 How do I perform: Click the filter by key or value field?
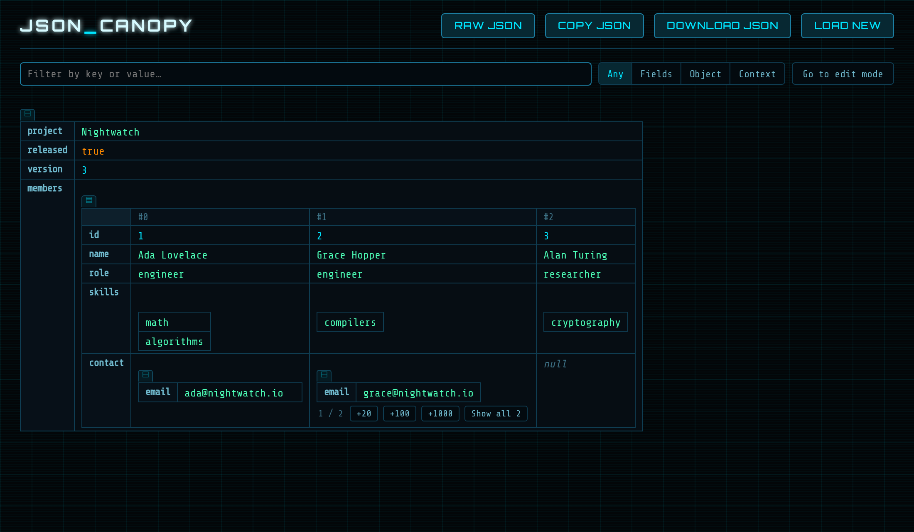click(x=306, y=74)
